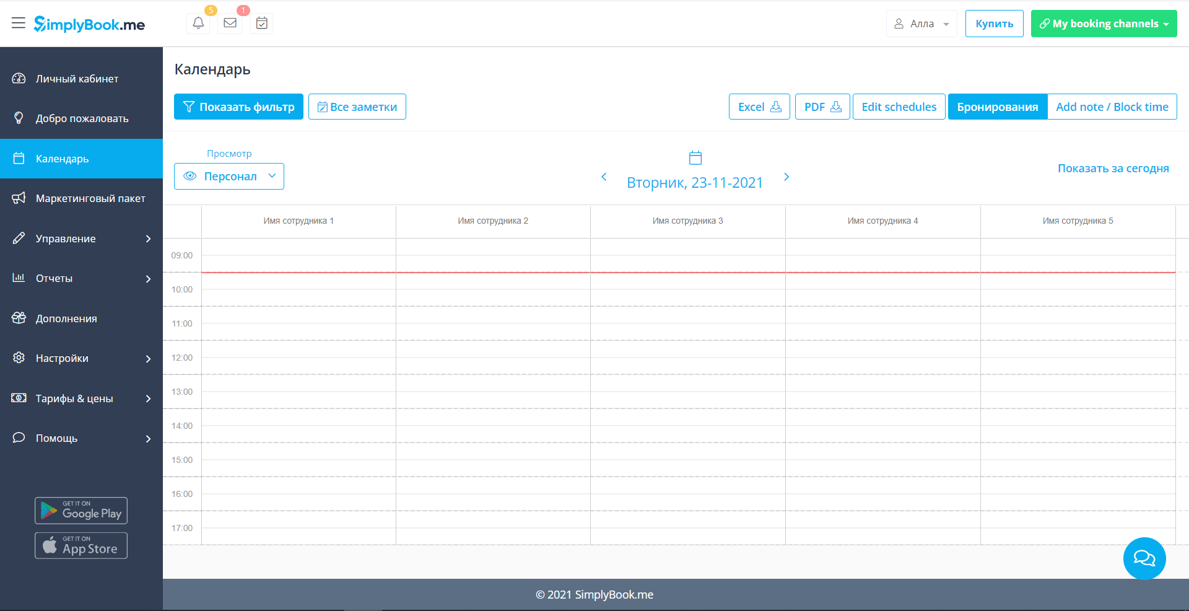Open Google Play store badge
The height and width of the screenshot is (611, 1189).
(81, 511)
